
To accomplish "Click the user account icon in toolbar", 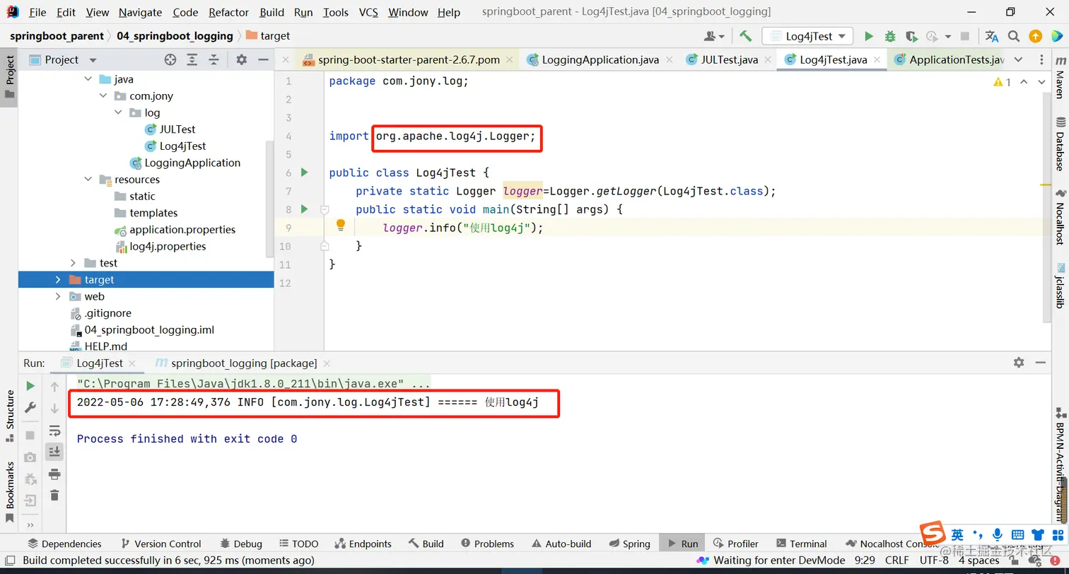I will (x=714, y=36).
